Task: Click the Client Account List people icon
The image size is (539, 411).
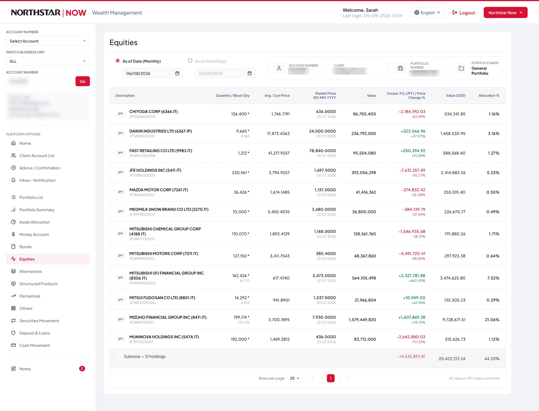Action: pyautogui.click(x=13, y=155)
